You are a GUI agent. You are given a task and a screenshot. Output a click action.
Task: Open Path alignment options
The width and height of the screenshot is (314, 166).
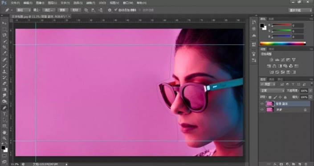[94, 10]
